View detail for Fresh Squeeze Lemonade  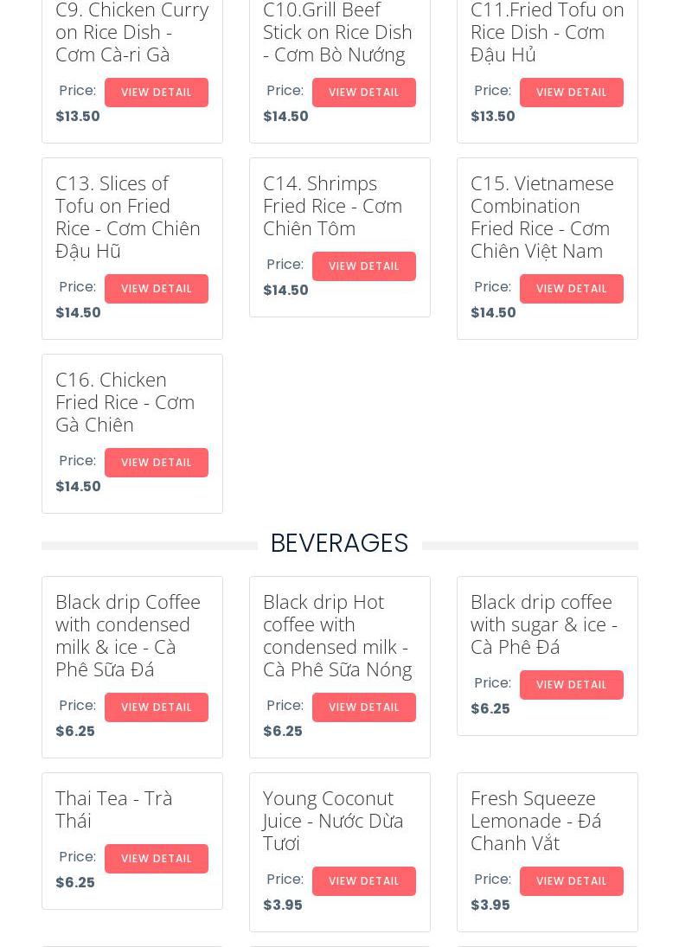coord(571,881)
